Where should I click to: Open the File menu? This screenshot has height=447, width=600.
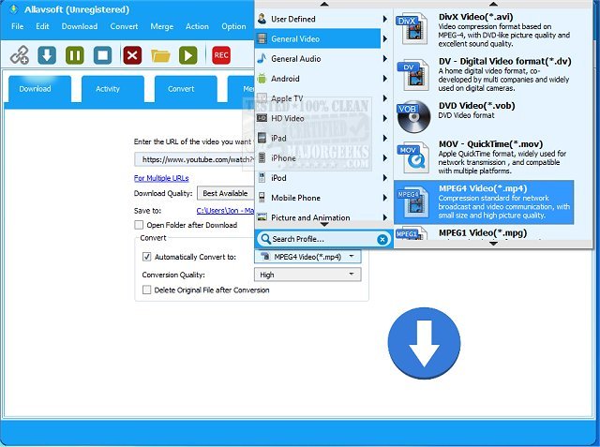coord(17,26)
